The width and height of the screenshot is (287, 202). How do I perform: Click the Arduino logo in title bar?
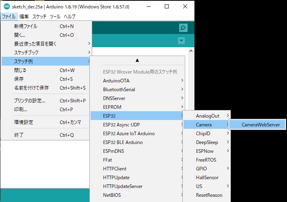7,6
